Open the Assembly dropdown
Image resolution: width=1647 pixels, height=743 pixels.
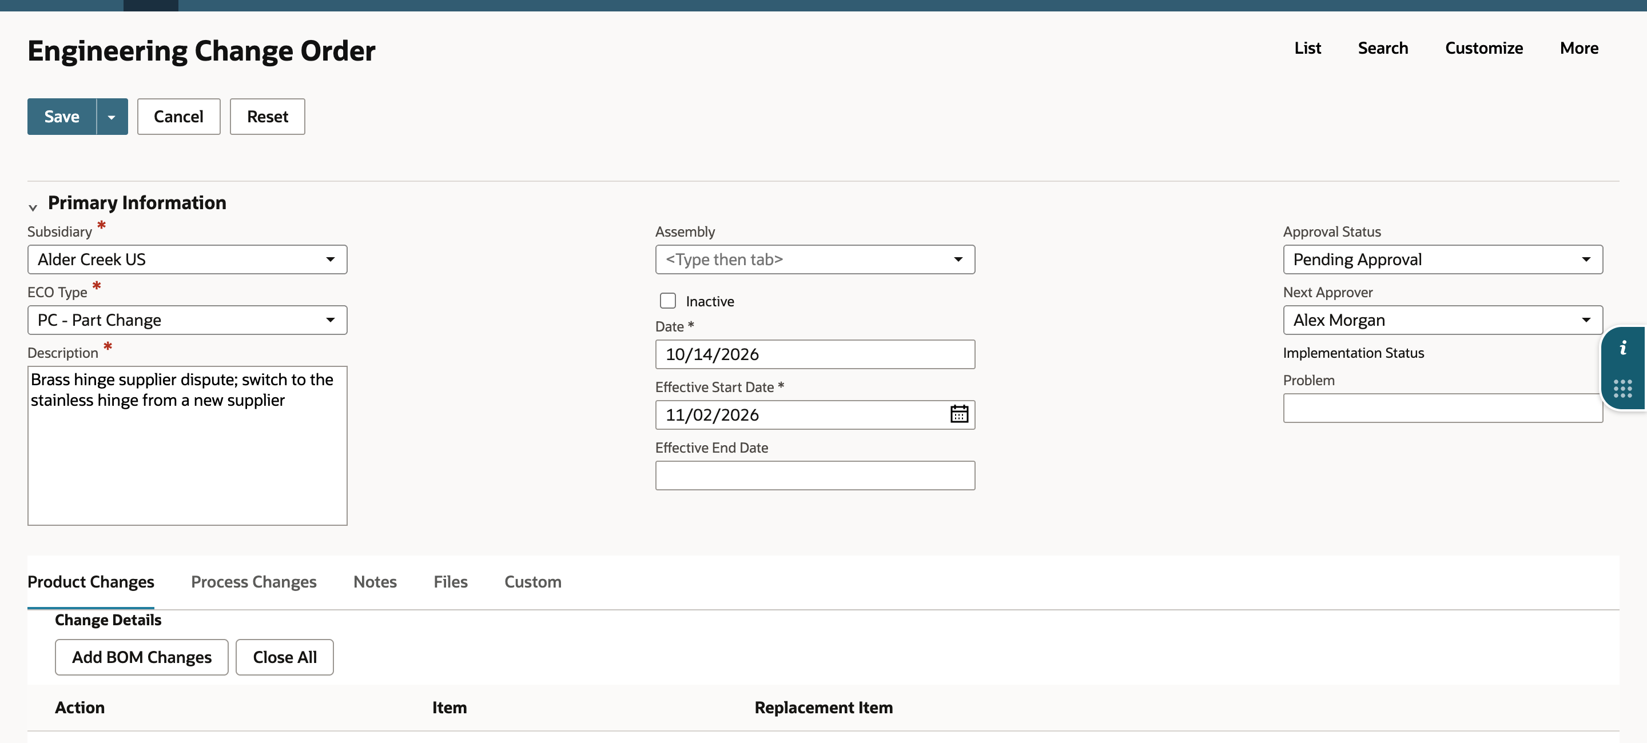[814, 259]
